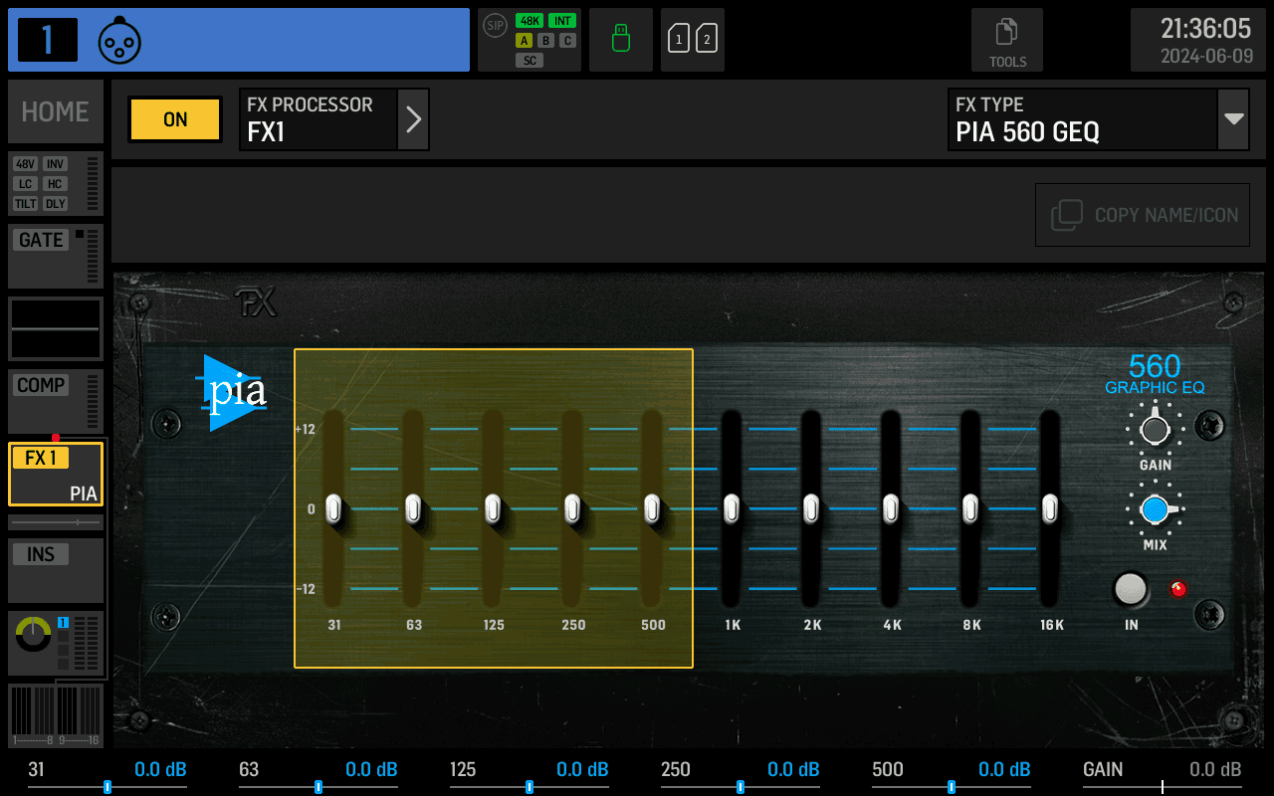The height and width of the screenshot is (796, 1274).
Task: Click the 250 Hz fader handle
Action: point(572,509)
